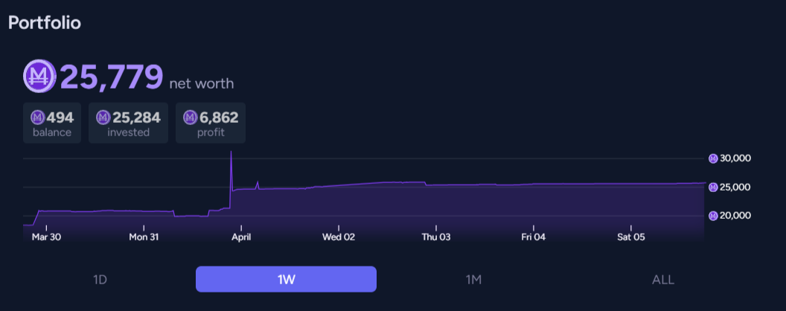Click the Fri 04 date label

[534, 237]
